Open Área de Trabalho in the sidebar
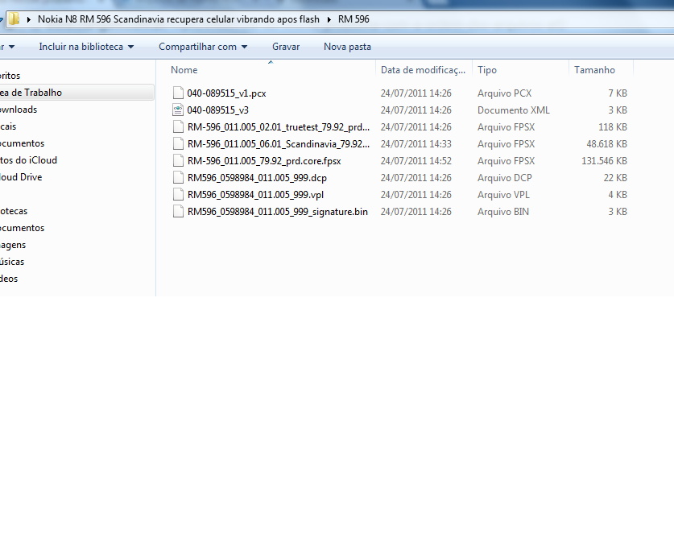 click(31, 93)
